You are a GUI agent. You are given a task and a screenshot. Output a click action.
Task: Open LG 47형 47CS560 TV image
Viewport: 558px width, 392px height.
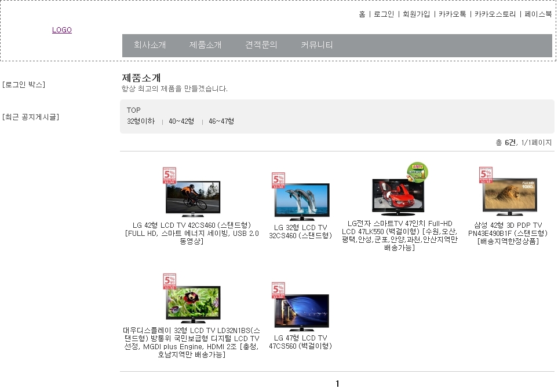[x=302, y=312]
